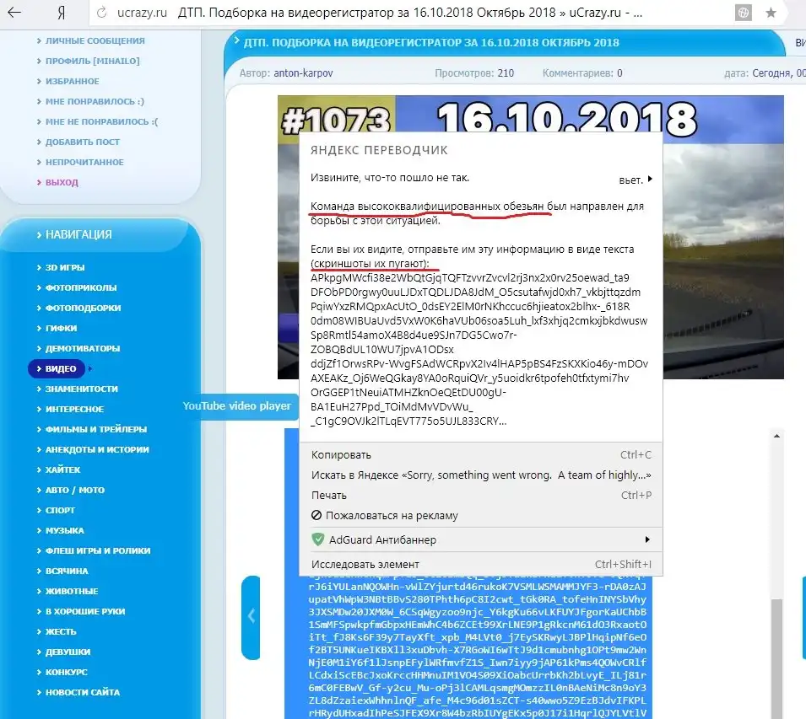Viewport: 806px width, 719px height.
Task: Open author link anton-karpov
Action: tap(303, 73)
